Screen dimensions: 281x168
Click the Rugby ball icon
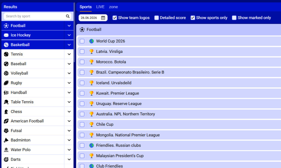pyautogui.click(x=6, y=83)
